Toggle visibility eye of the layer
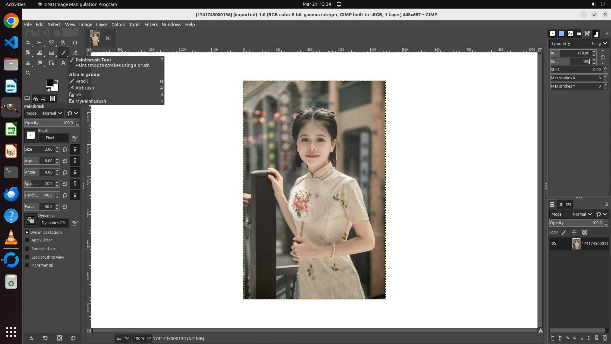Viewport: 611px width, 344px height. point(554,244)
